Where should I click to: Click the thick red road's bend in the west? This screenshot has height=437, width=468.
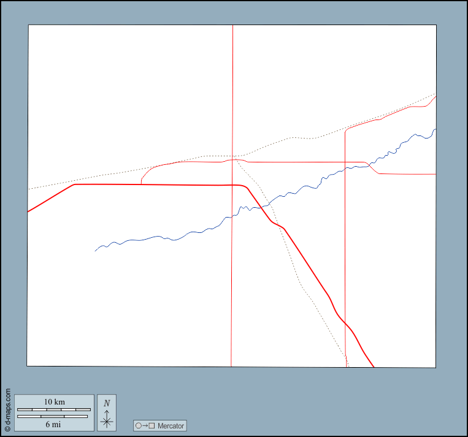pos(74,184)
